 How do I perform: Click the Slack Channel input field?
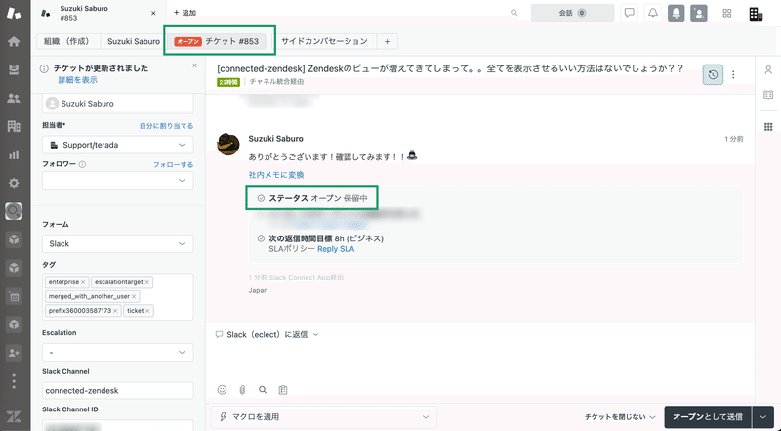(x=118, y=391)
